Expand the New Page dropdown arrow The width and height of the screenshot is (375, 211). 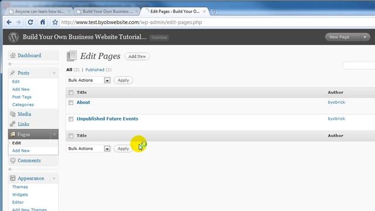[365, 37]
